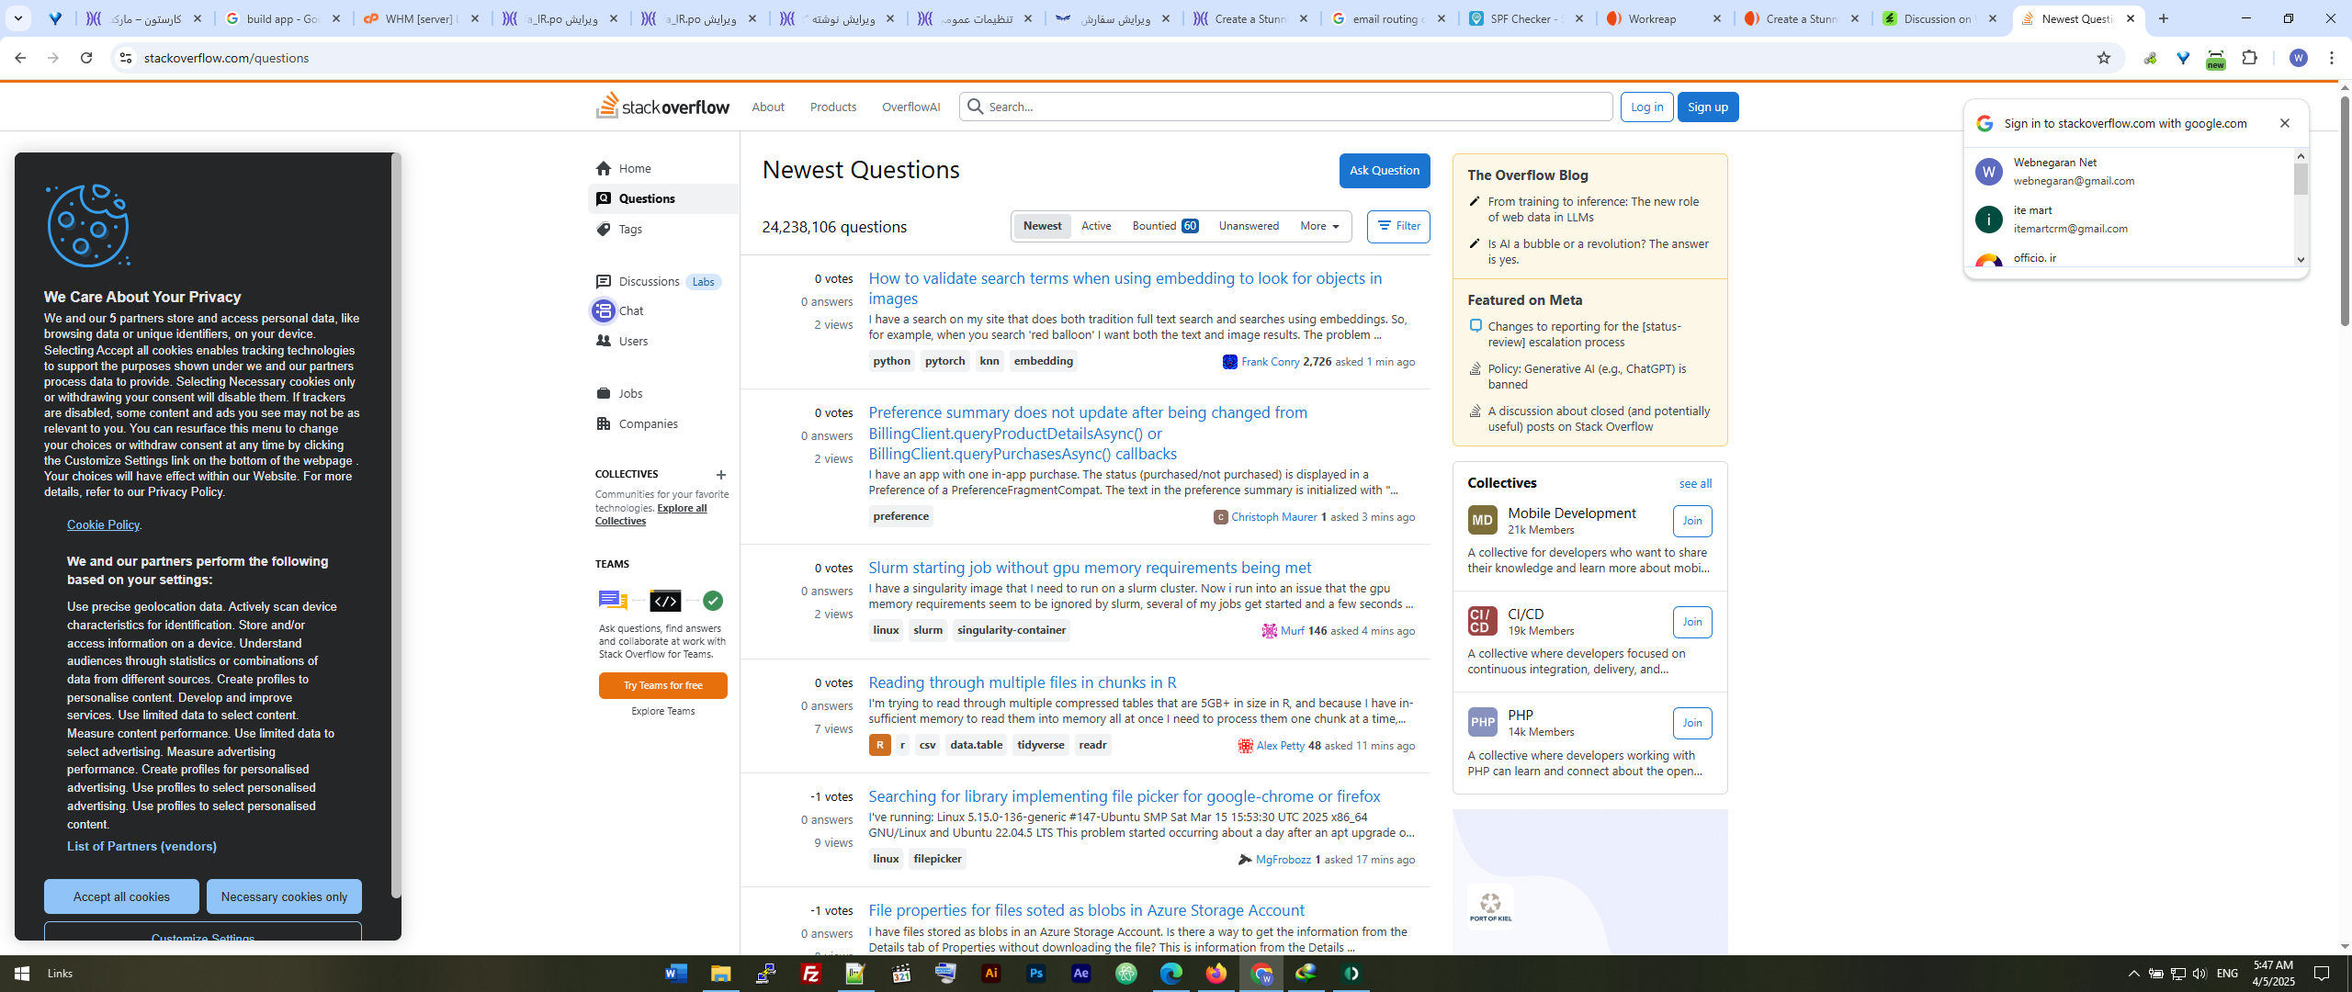Viewport: 2352px width, 992px height.
Task: Join the Mobile Development collective
Action: [1692, 521]
